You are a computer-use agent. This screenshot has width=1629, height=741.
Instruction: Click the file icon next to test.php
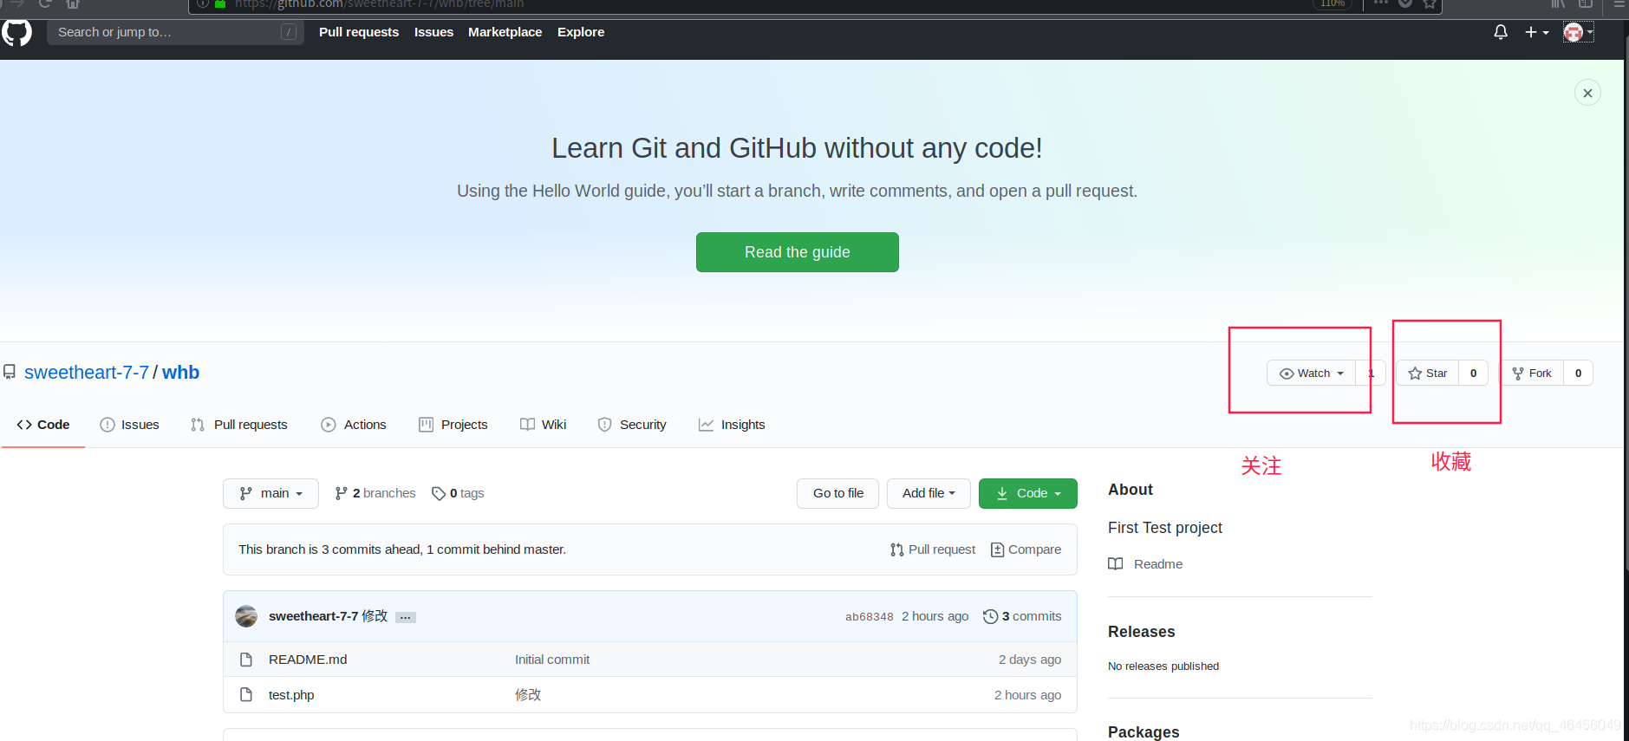pos(246,695)
